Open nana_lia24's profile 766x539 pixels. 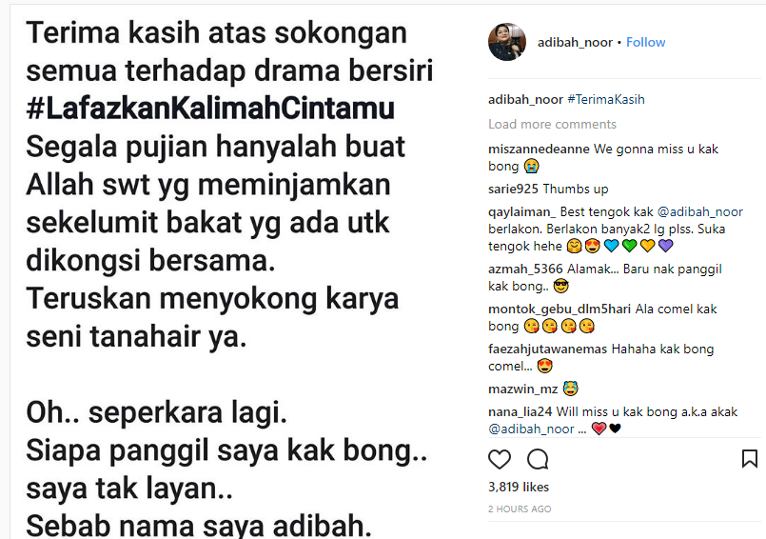pos(520,412)
